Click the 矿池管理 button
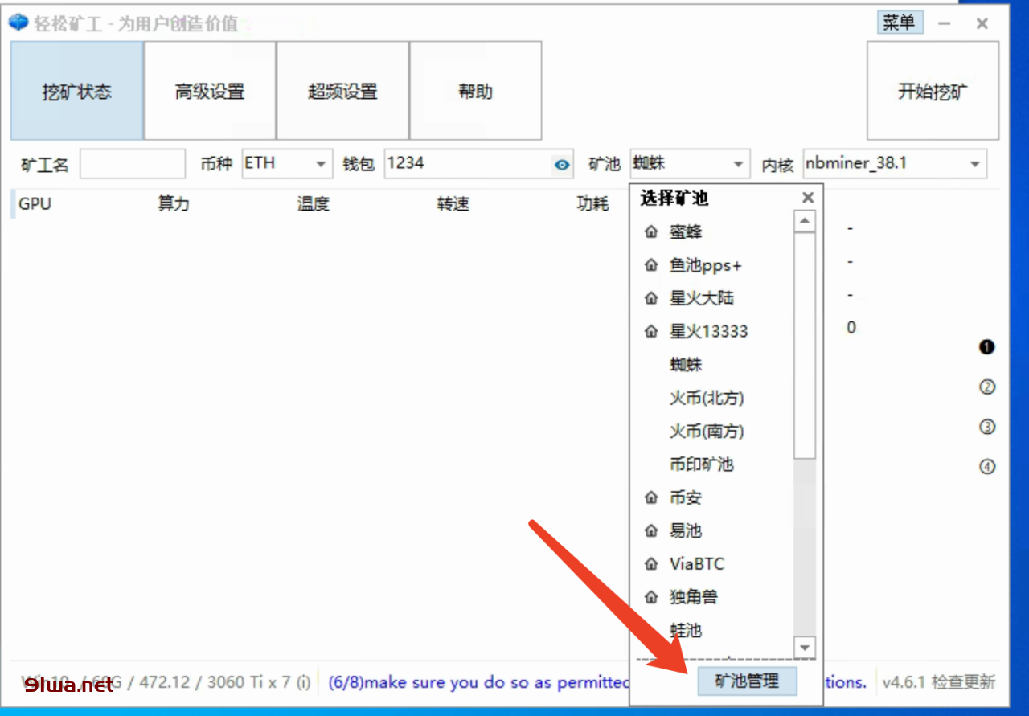Viewport: 1029px width, 716px height. pos(747,681)
